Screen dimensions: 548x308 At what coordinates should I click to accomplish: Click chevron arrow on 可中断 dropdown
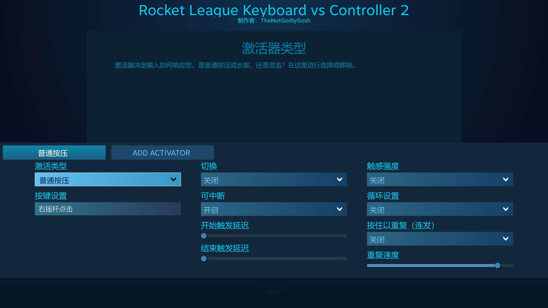pyautogui.click(x=339, y=209)
